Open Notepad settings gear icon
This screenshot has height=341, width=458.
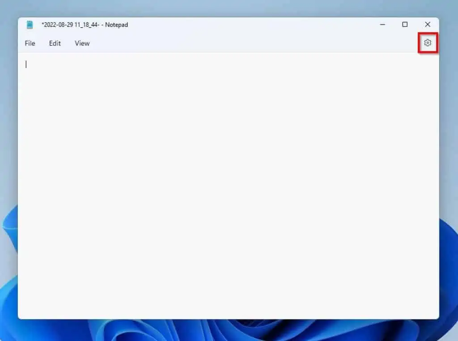(x=427, y=43)
